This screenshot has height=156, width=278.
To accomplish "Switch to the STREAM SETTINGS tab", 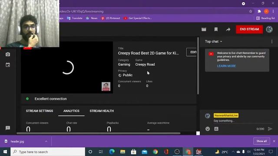I will point(40,111).
